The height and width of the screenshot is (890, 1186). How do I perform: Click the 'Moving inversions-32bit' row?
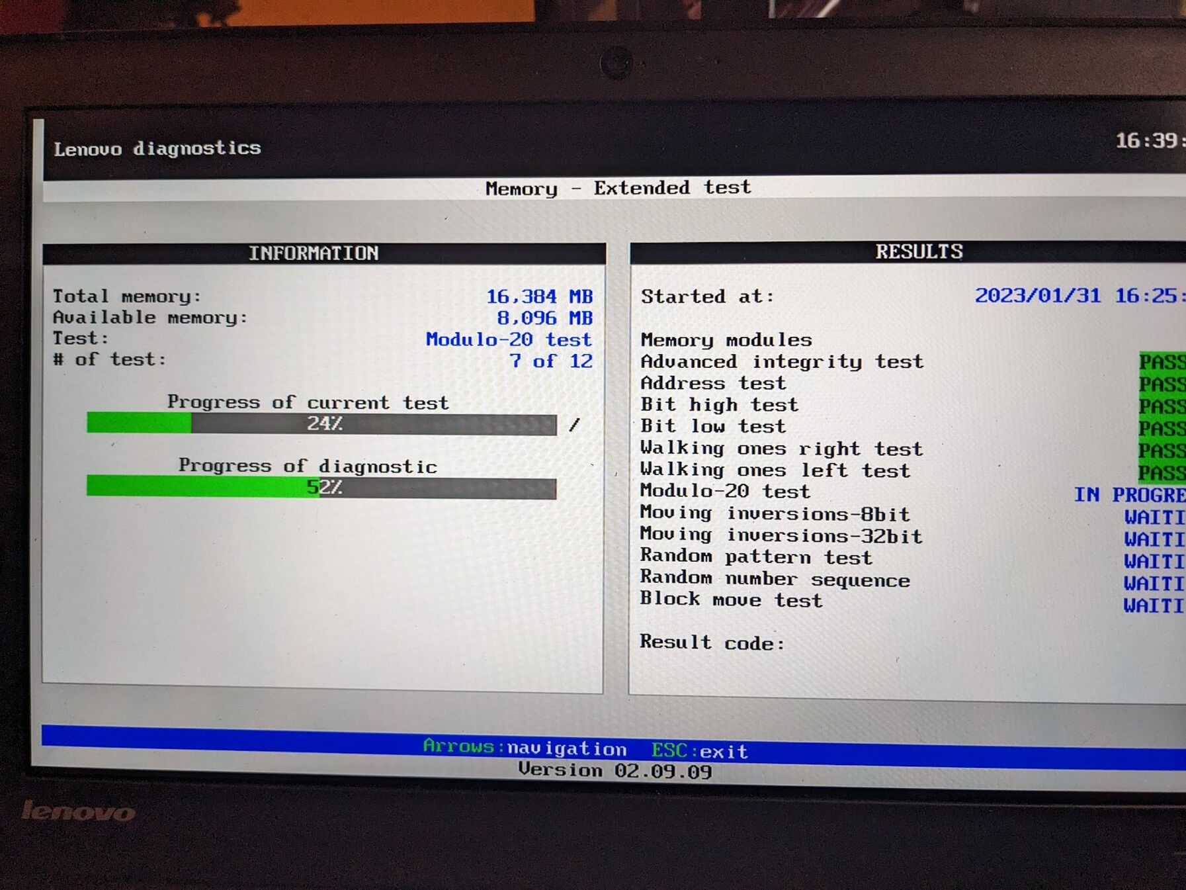(781, 535)
